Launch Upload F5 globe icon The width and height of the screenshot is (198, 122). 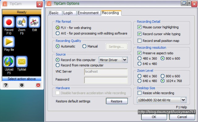(9, 62)
